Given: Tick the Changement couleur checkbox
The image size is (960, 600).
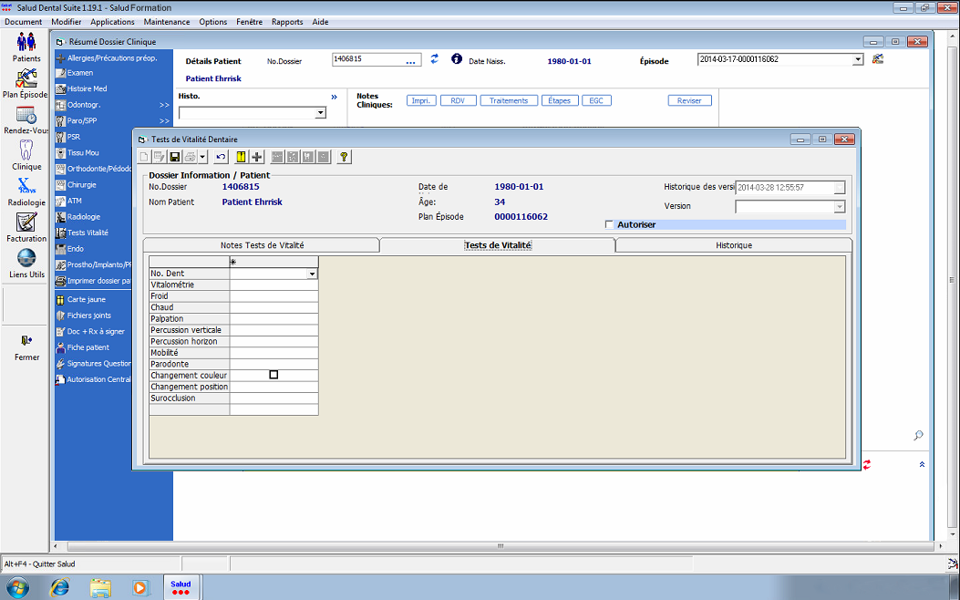Looking at the screenshot, I should tap(274, 375).
